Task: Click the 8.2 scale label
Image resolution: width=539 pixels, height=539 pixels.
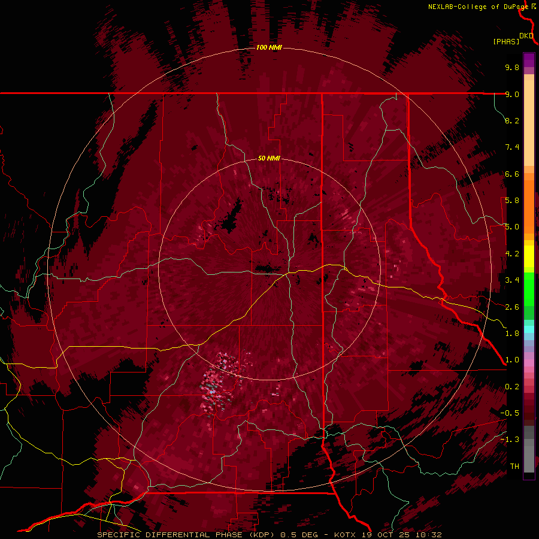Action: coord(512,120)
